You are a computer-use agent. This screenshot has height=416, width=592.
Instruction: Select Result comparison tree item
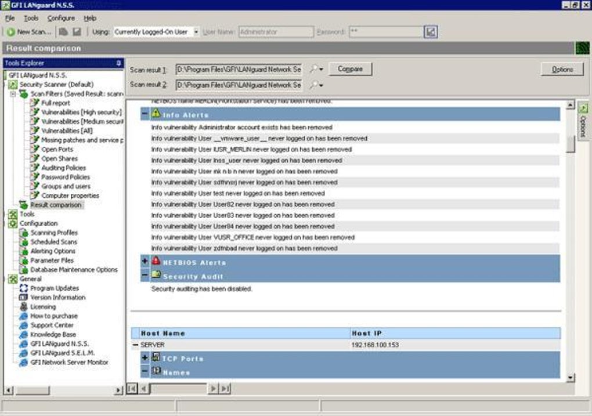[x=56, y=205]
